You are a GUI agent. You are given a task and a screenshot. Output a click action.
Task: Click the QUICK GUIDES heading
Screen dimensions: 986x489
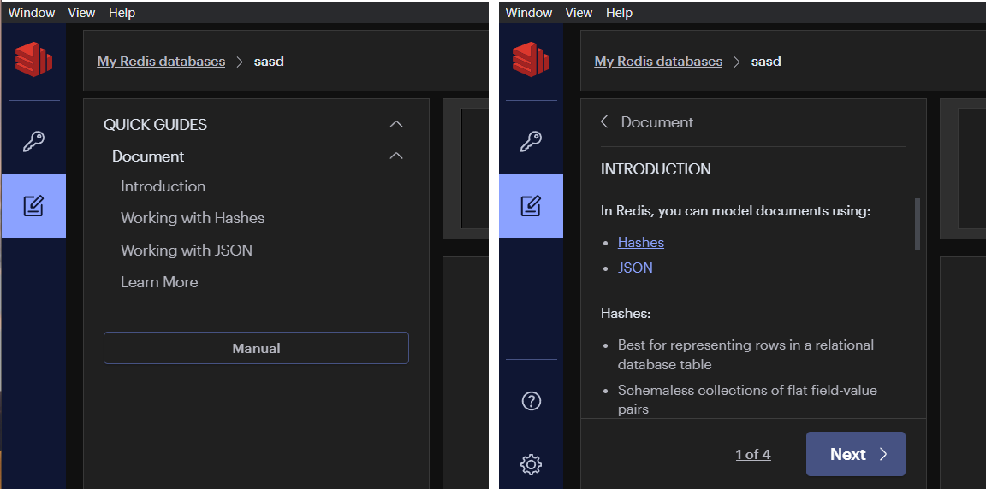pyautogui.click(x=155, y=124)
